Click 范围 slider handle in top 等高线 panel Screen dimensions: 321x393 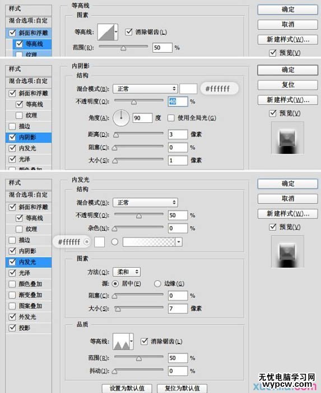pyautogui.click(x=123, y=48)
